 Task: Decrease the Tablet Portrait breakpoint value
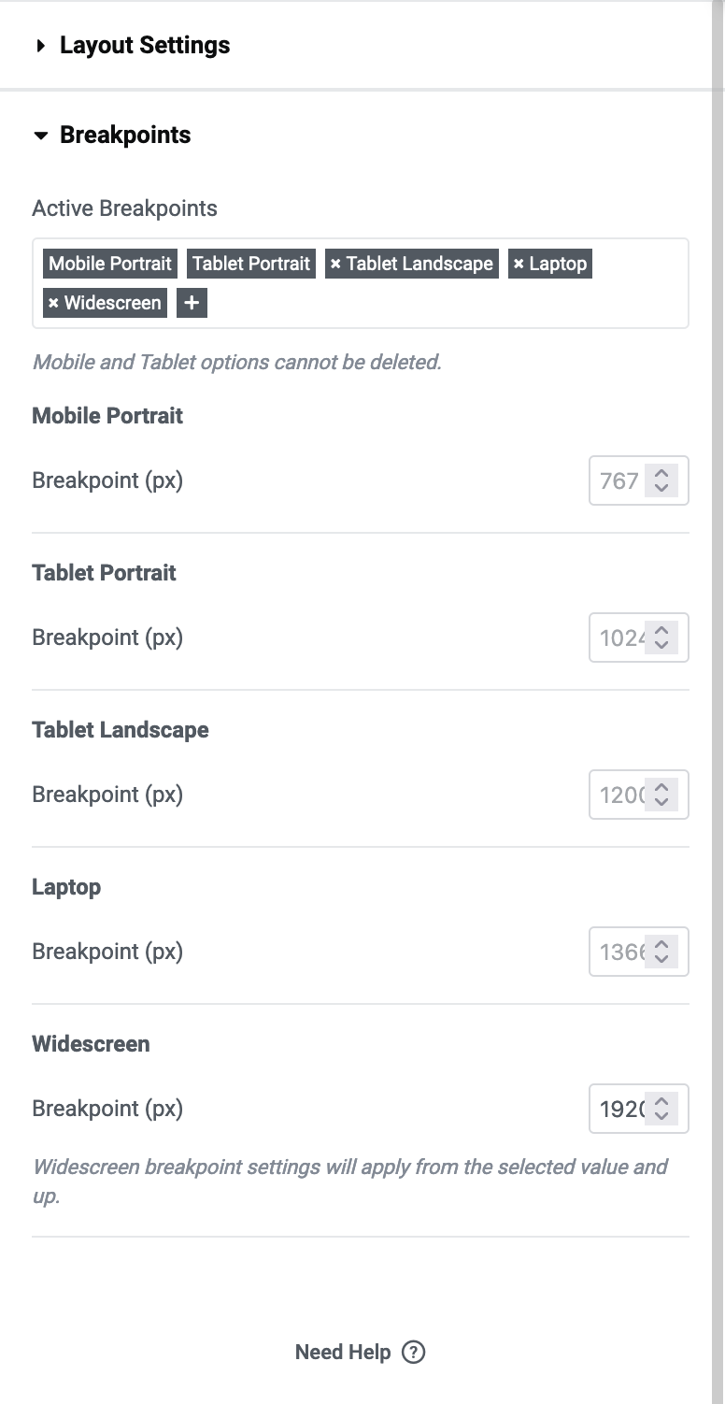(661, 645)
